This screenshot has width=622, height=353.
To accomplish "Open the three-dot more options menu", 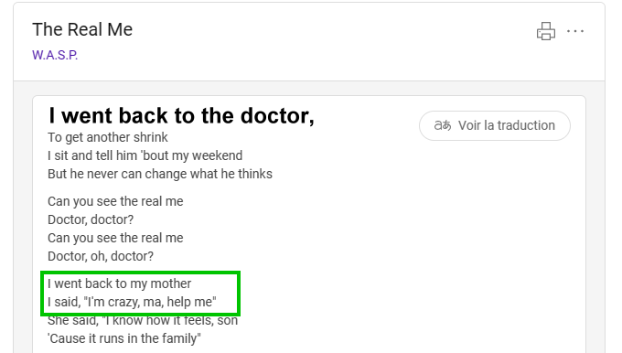I will (x=575, y=31).
